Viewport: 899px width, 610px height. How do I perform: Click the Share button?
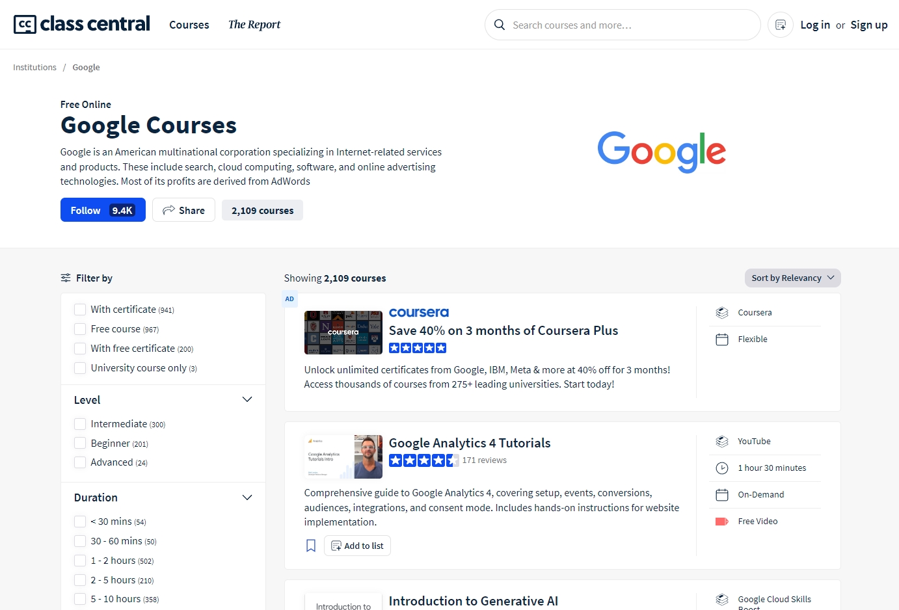point(183,210)
